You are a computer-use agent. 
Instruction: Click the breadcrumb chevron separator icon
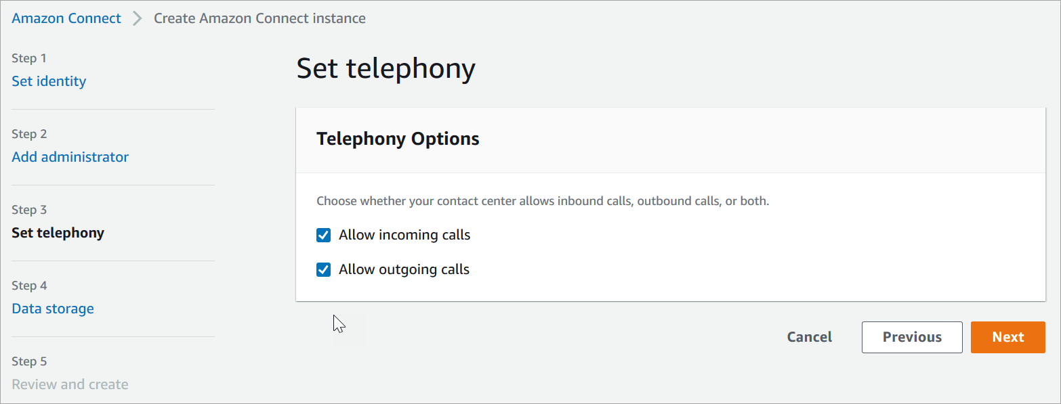click(137, 18)
